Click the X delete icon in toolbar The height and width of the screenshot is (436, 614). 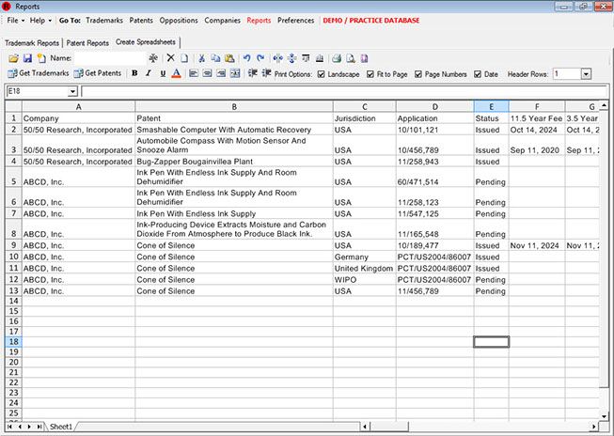pos(170,58)
